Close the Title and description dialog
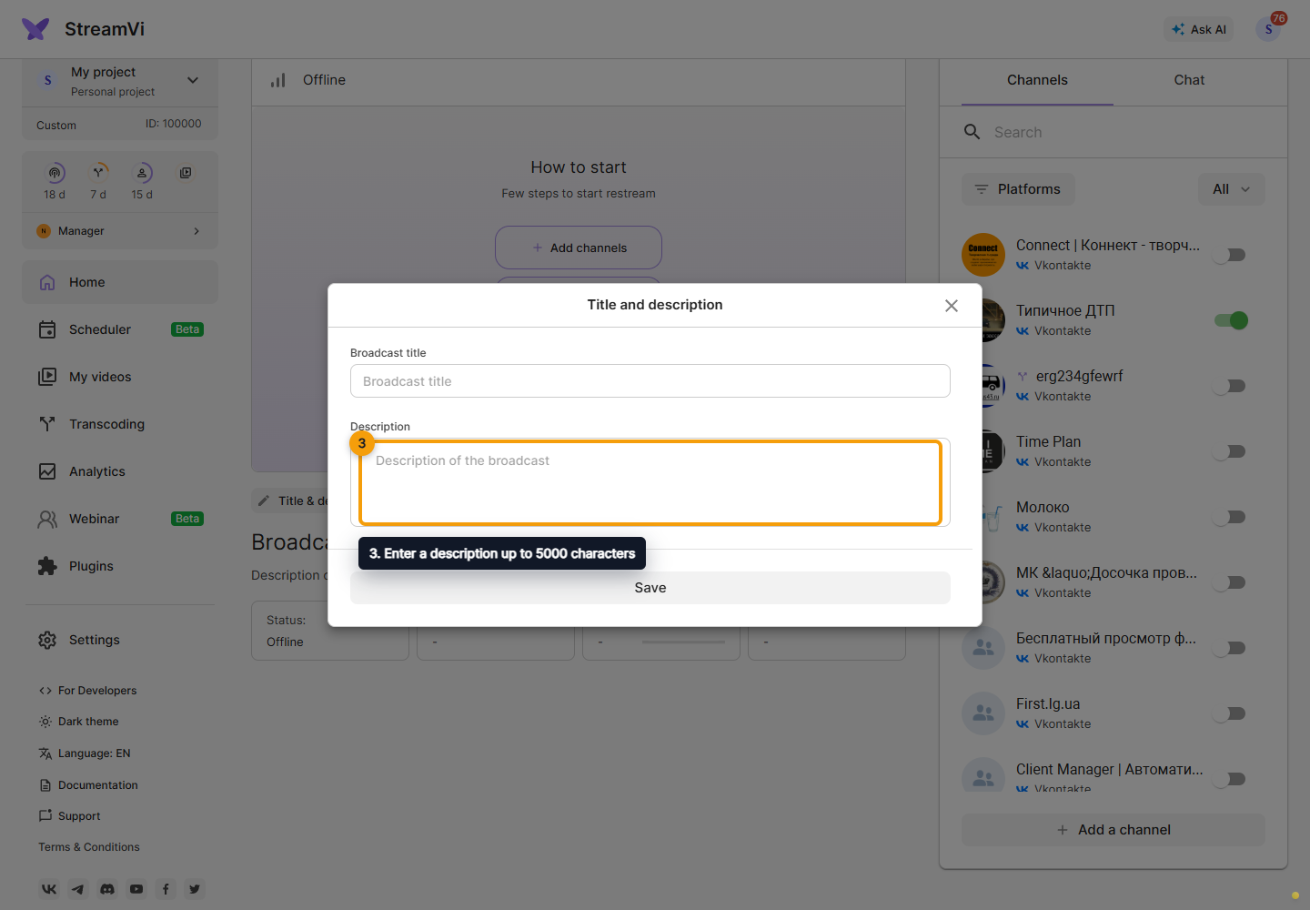 (x=952, y=306)
